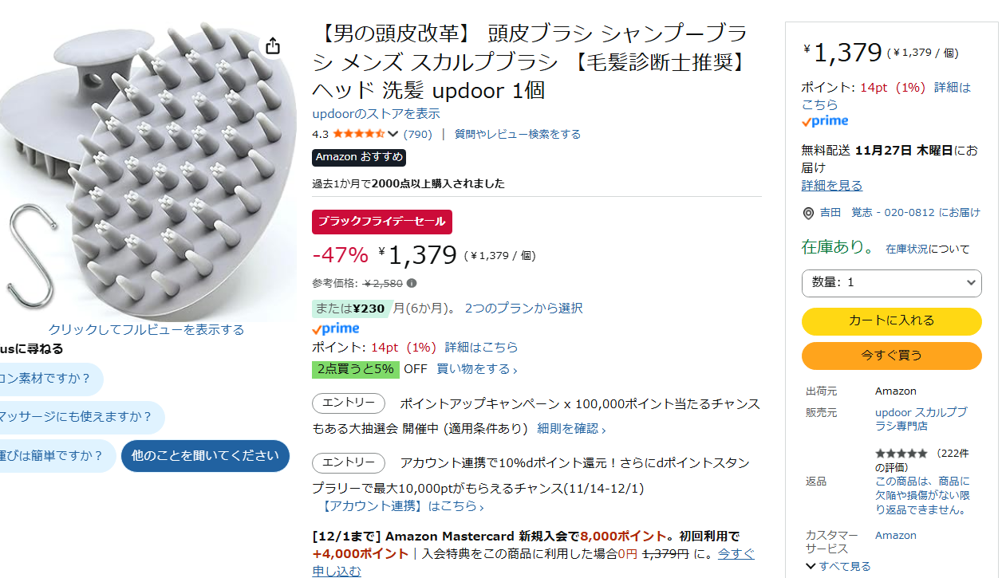Open updoorのストアを表示 link

376,113
